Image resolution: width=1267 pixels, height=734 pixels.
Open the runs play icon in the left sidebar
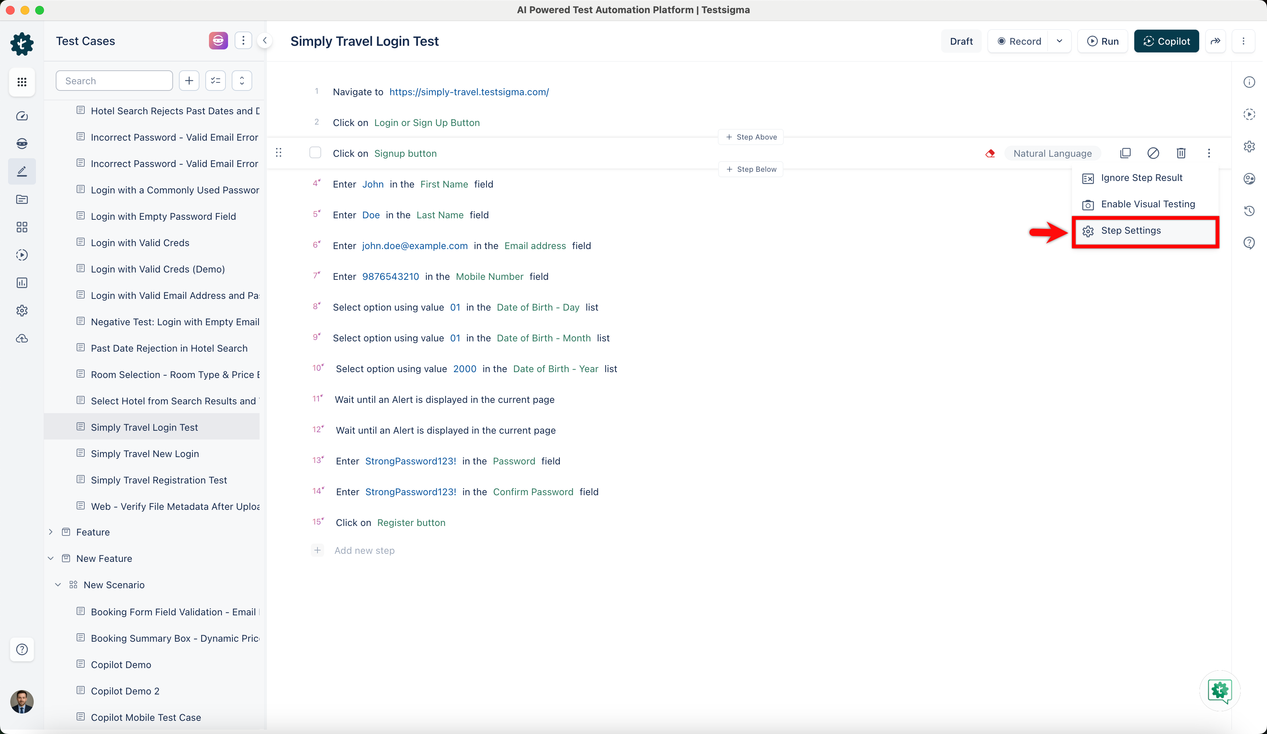22,255
